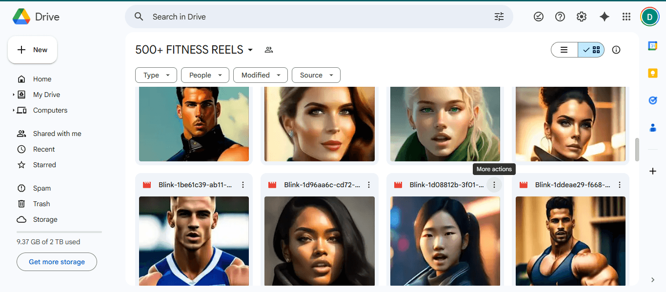Click the Google Drive logo
666x292 pixels.
[x=21, y=17]
